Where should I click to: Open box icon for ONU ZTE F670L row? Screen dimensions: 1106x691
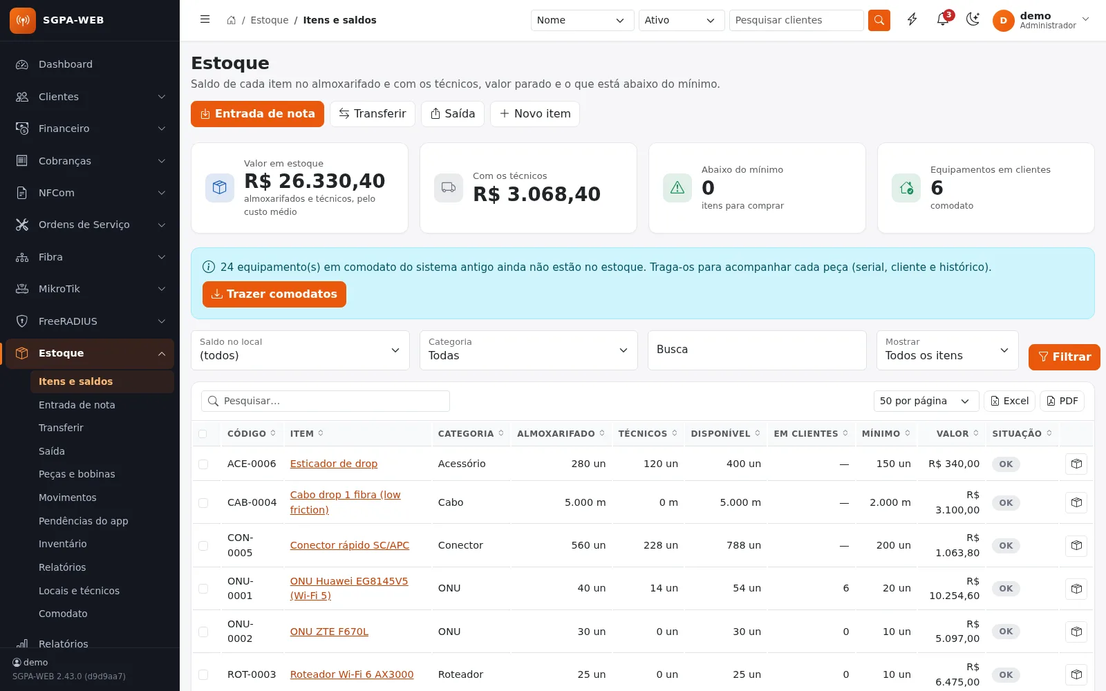(x=1076, y=632)
